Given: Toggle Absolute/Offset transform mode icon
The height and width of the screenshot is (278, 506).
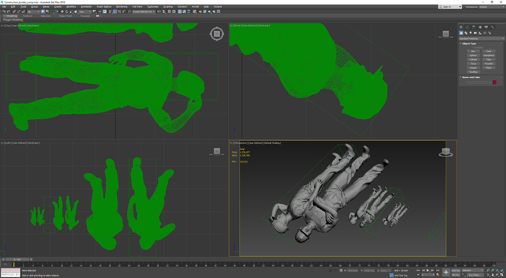Looking at the screenshot, I should coord(341,270).
